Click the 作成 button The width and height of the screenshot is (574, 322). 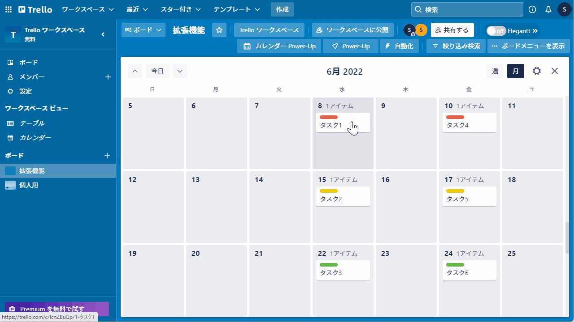click(283, 9)
